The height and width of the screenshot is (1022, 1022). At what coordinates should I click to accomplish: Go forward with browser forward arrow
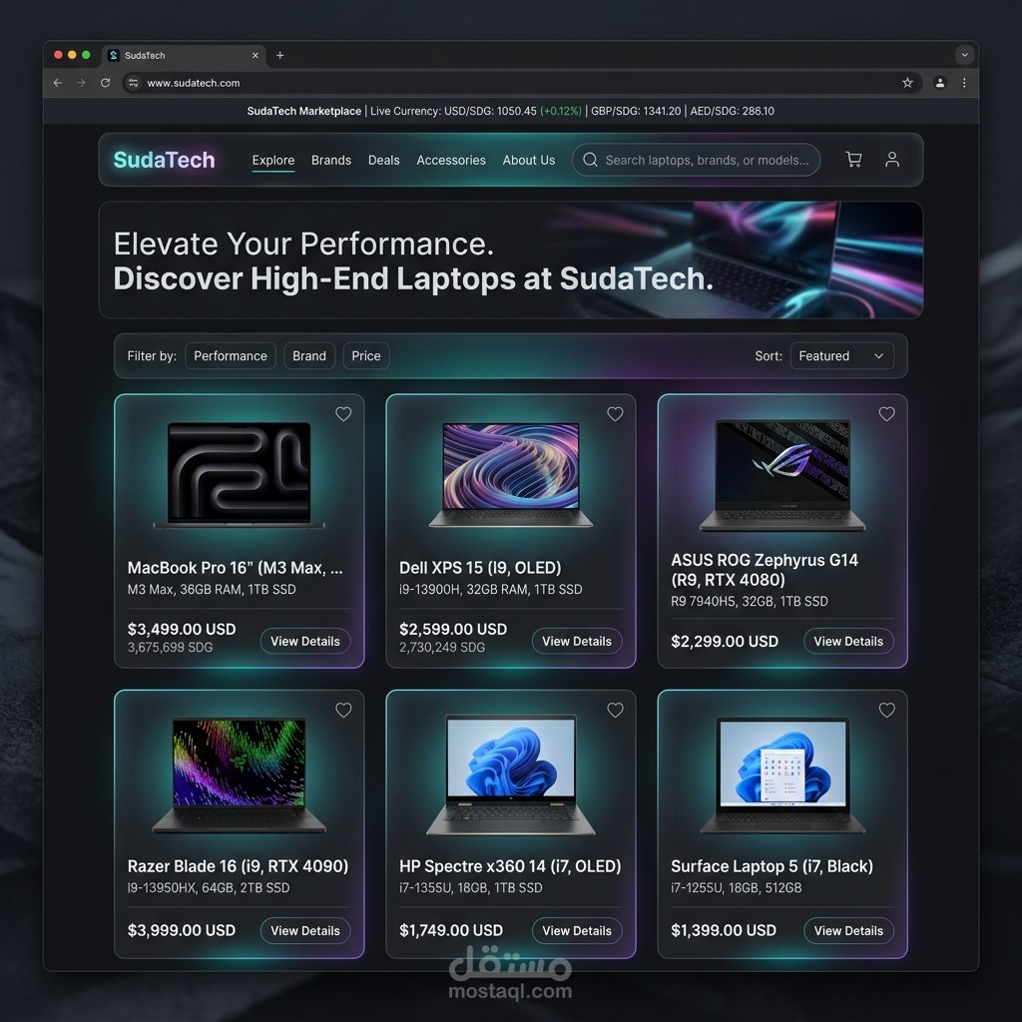coord(81,83)
